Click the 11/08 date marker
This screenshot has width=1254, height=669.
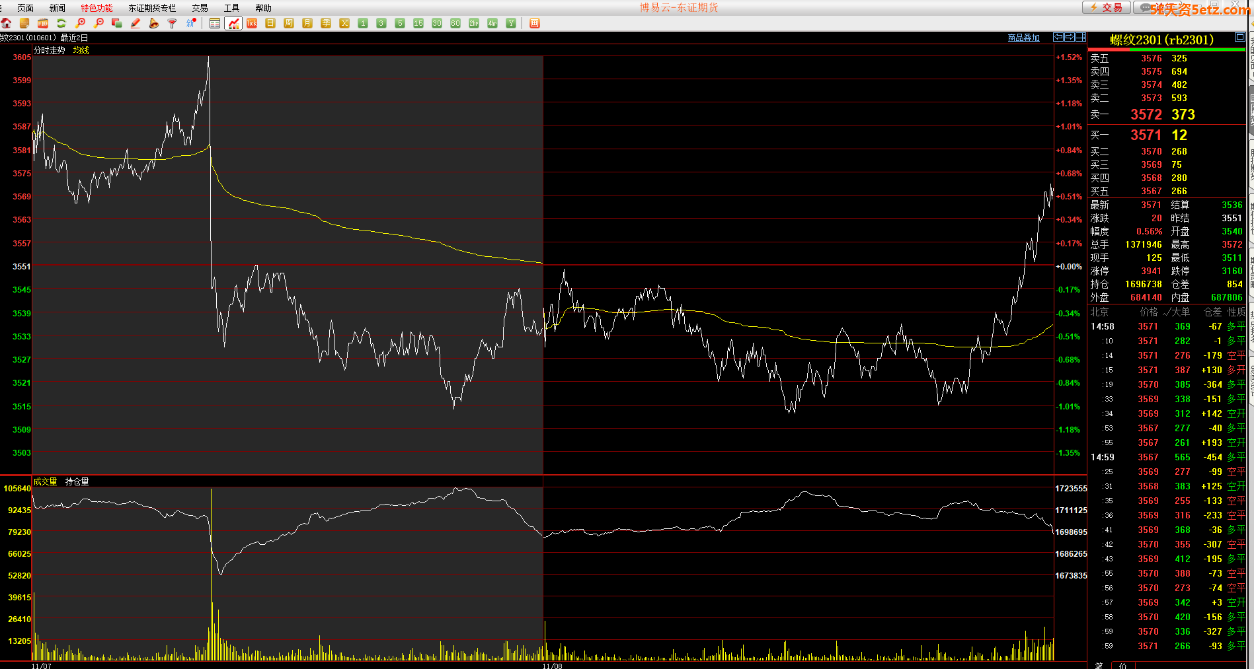point(553,666)
